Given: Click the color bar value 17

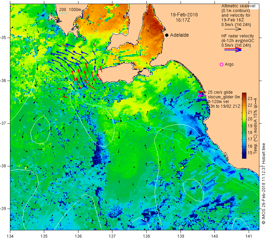Looking at the screenshot, I should click(x=250, y=139).
